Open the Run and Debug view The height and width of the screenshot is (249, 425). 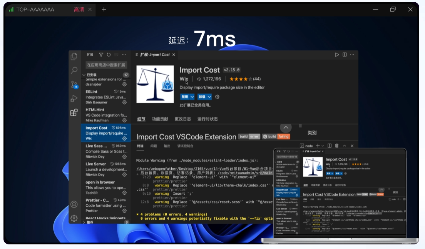point(74,99)
